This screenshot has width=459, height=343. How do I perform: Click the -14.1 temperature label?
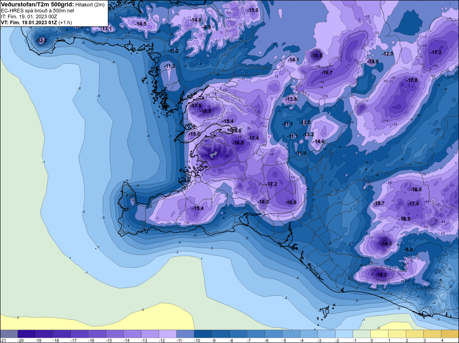point(293,60)
